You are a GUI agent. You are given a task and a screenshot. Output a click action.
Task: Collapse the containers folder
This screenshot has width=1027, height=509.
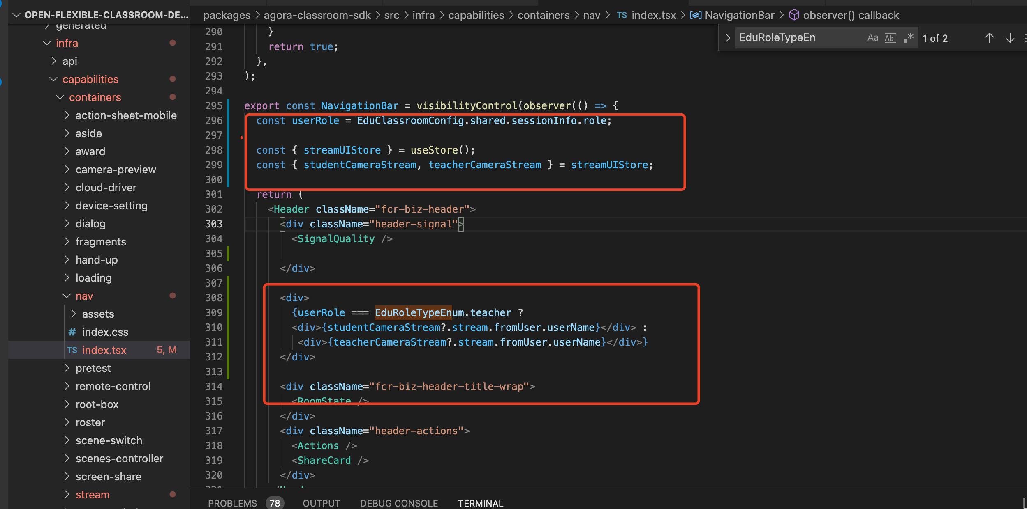click(x=60, y=97)
